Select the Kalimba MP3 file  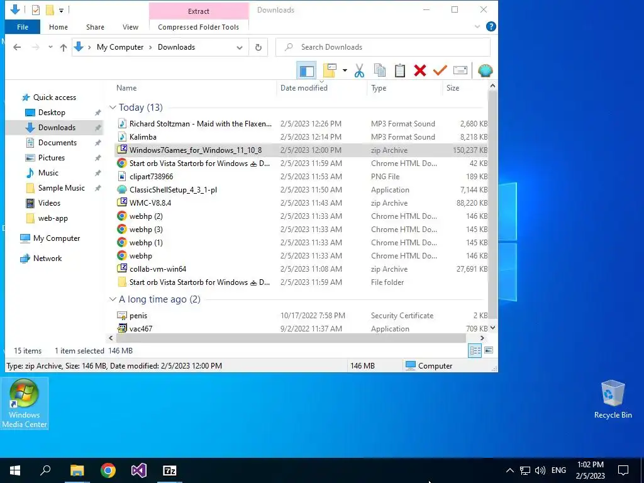[301, 136]
